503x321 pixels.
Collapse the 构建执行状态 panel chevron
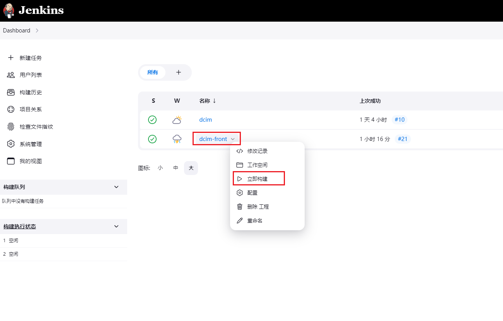pos(116,226)
